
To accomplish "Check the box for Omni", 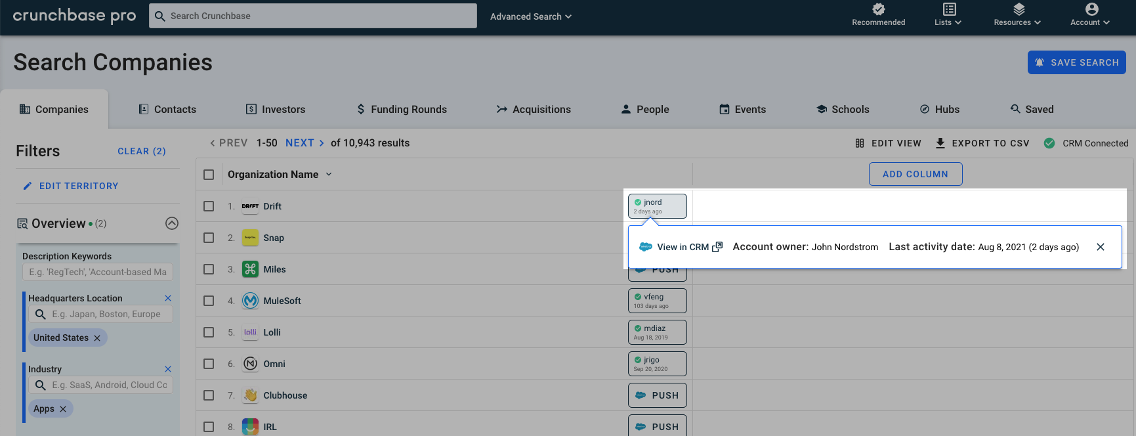I will point(209,364).
